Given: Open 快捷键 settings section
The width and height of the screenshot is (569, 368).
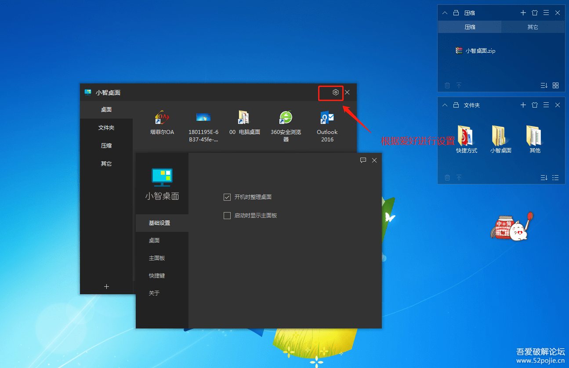Looking at the screenshot, I should (x=162, y=275).
